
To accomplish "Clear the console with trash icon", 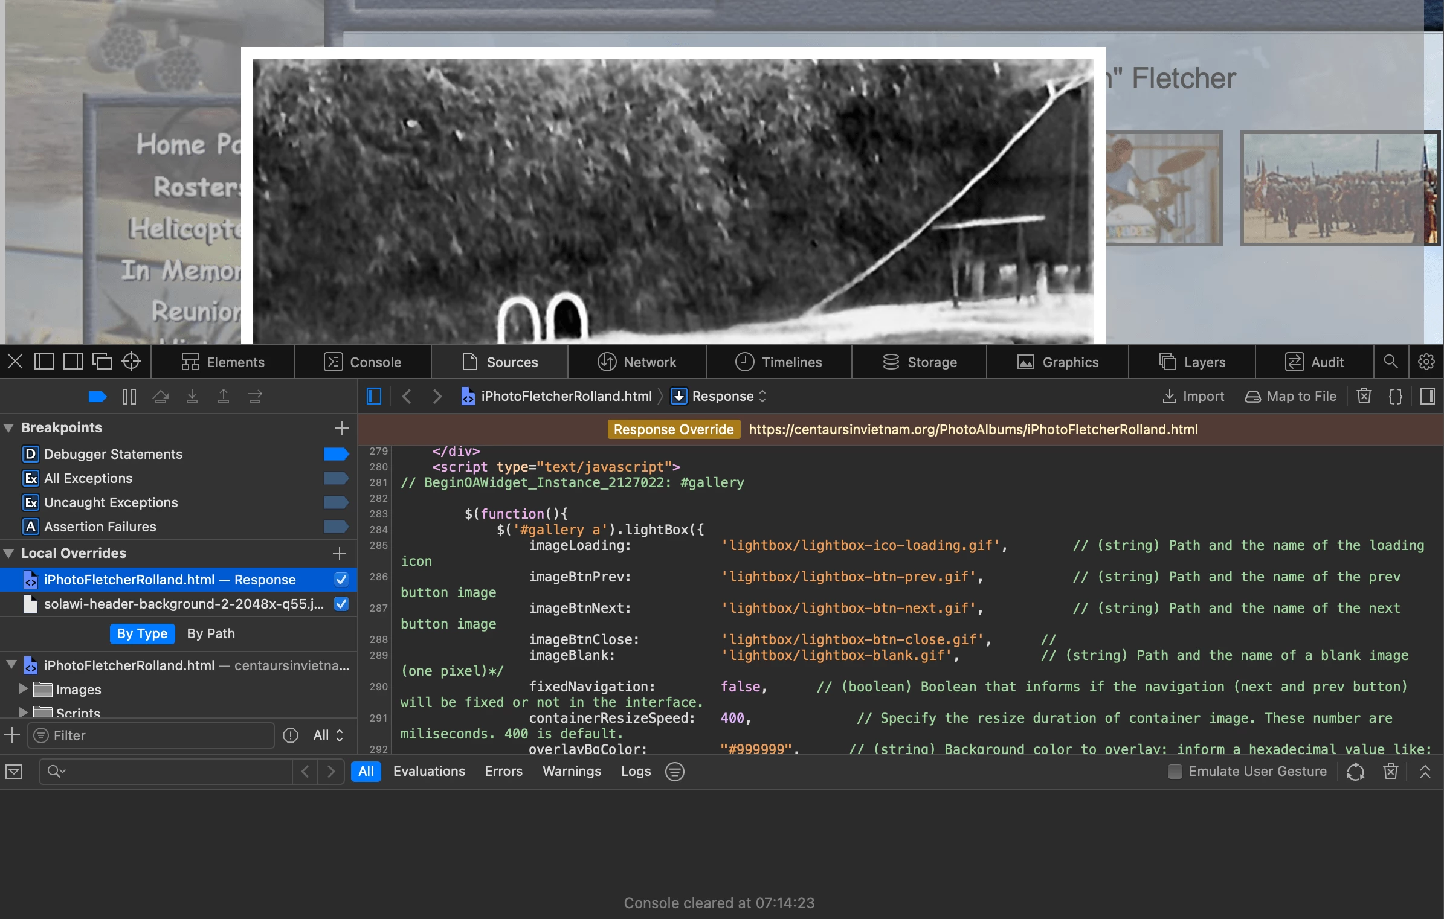I will coord(1390,771).
